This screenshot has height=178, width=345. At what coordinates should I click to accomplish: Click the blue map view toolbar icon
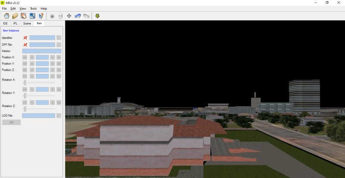pyautogui.click(x=32, y=16)
